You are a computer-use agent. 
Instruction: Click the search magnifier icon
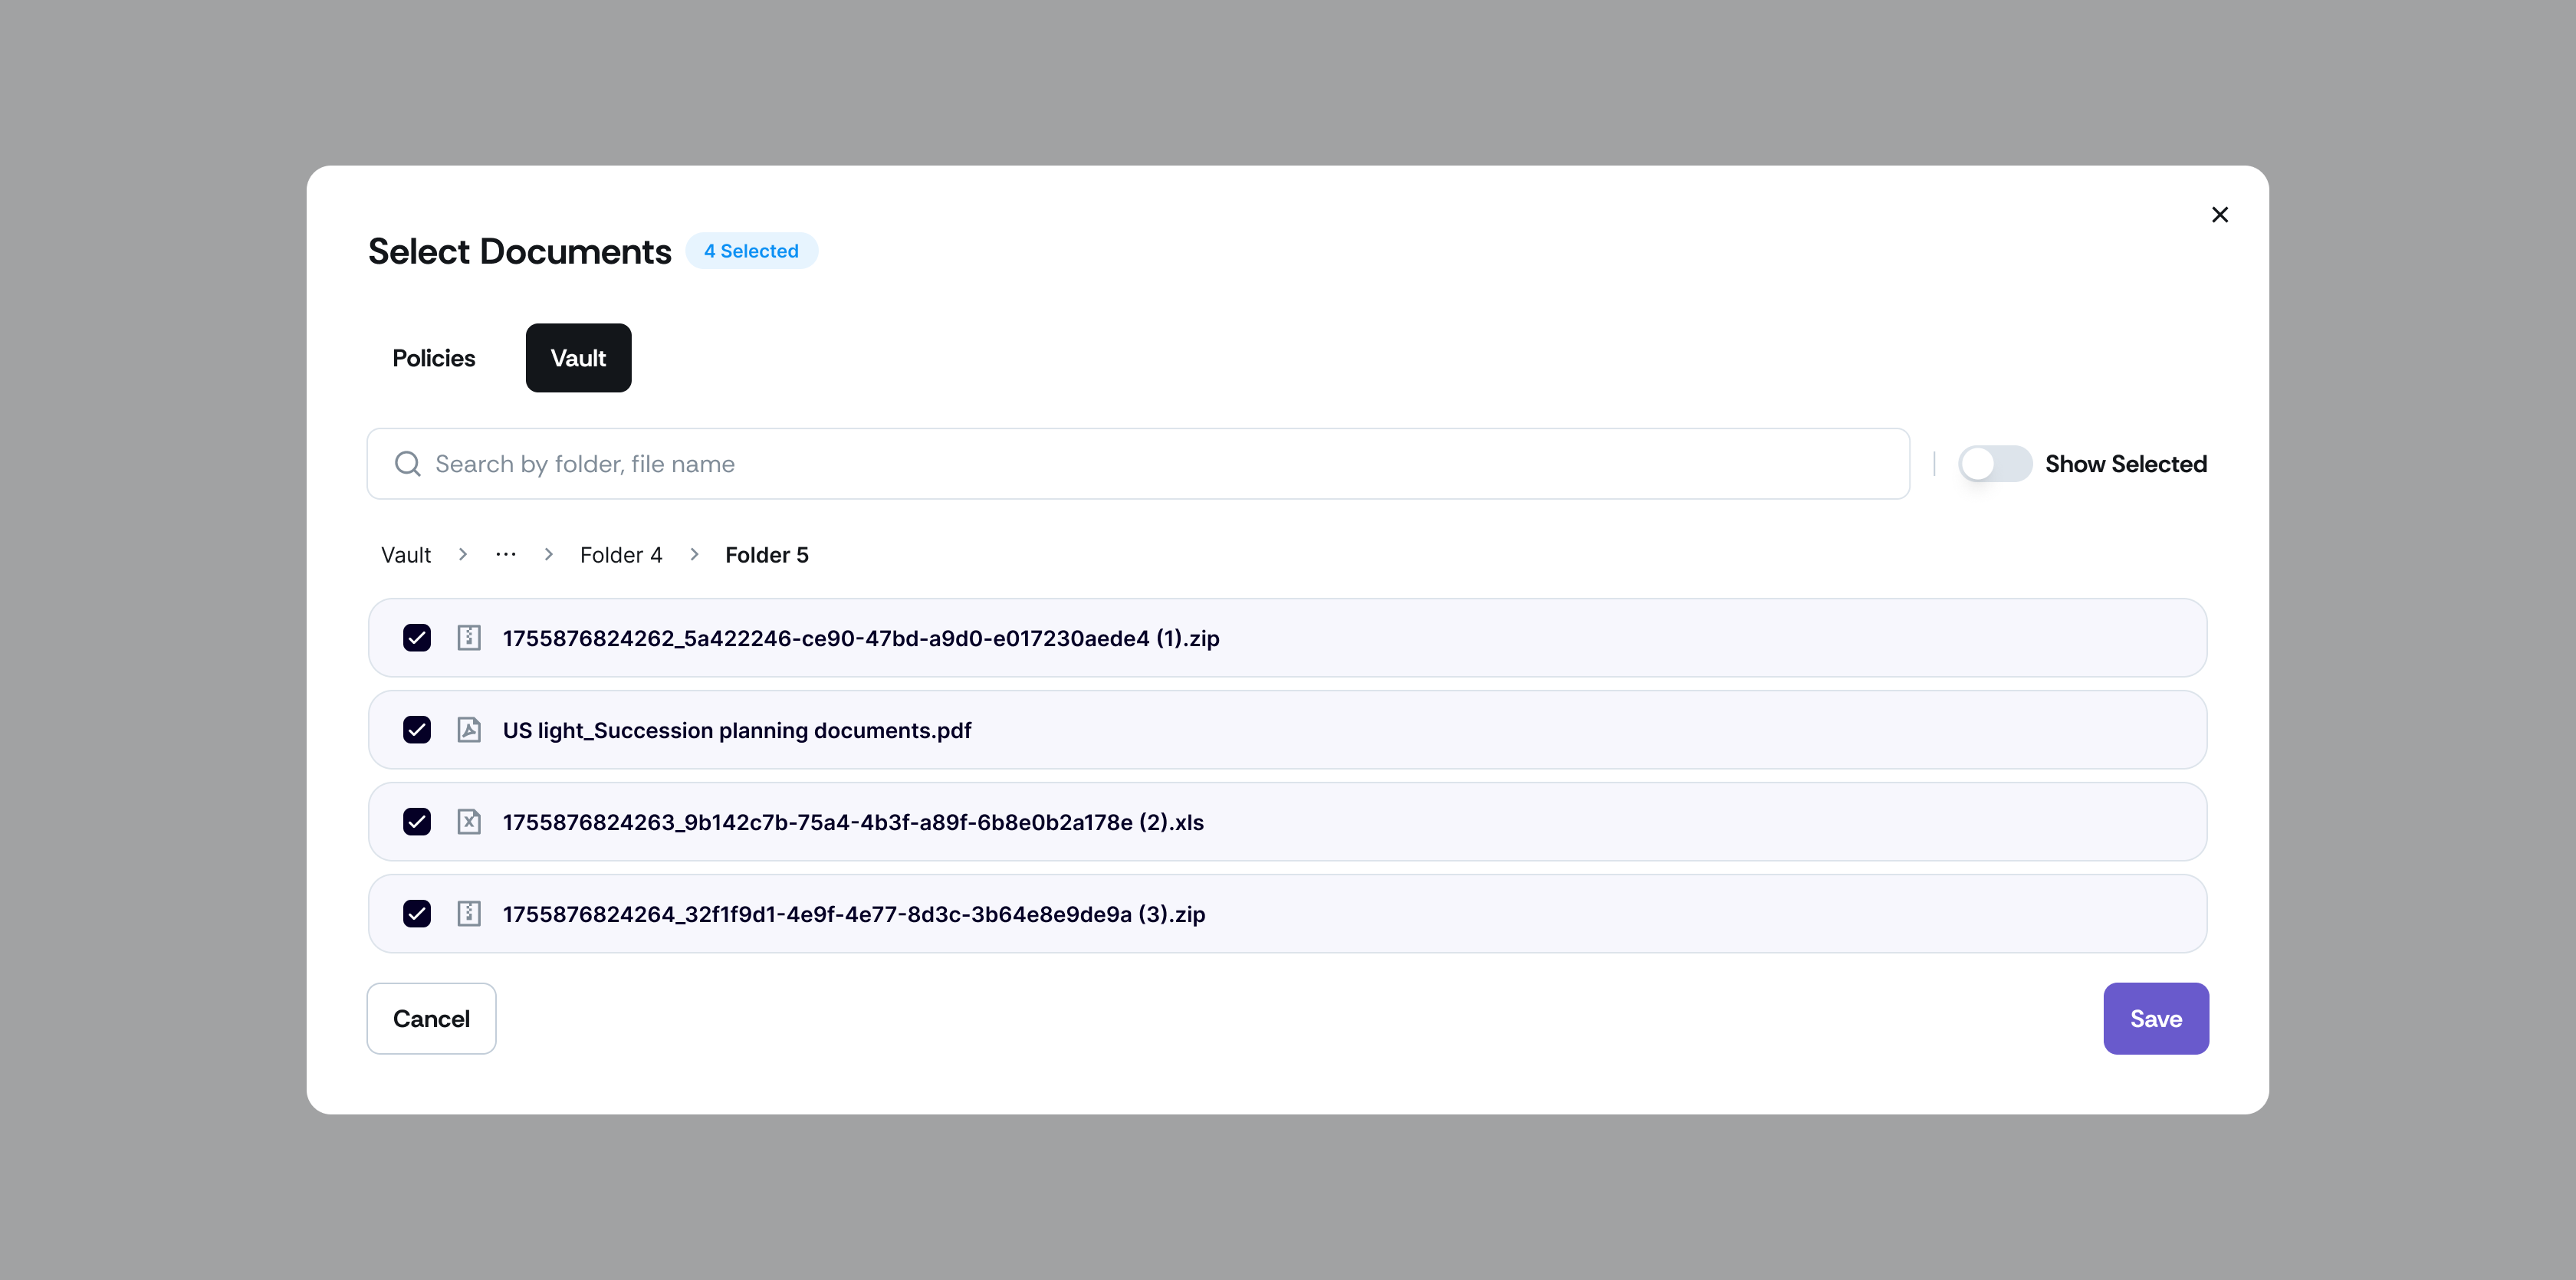(x=407, y=464)
